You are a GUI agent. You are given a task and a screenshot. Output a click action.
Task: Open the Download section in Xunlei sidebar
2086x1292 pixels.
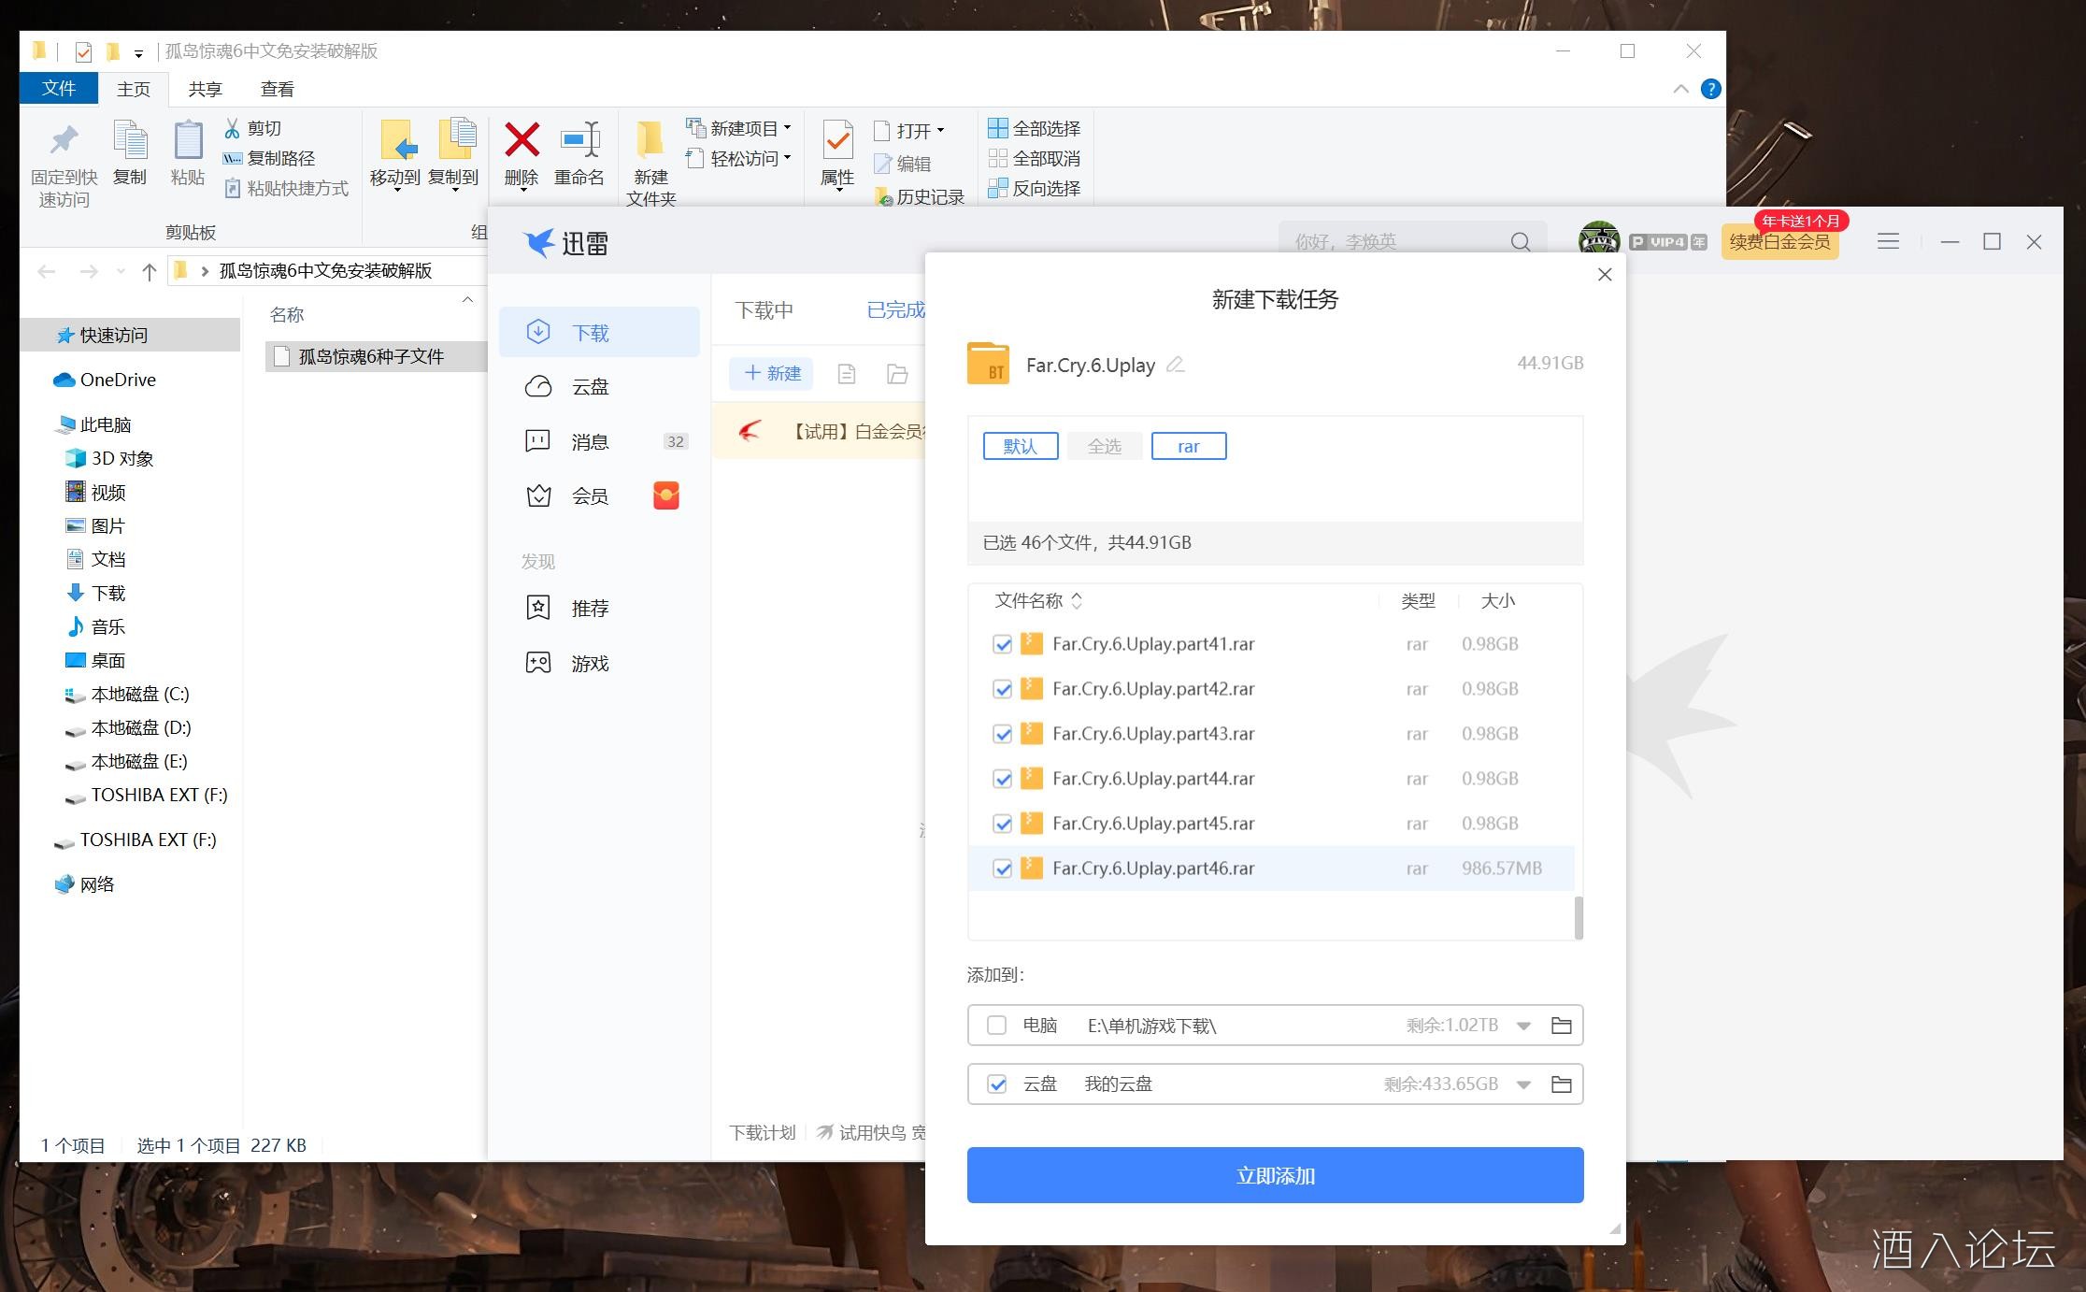click(599, 333)
